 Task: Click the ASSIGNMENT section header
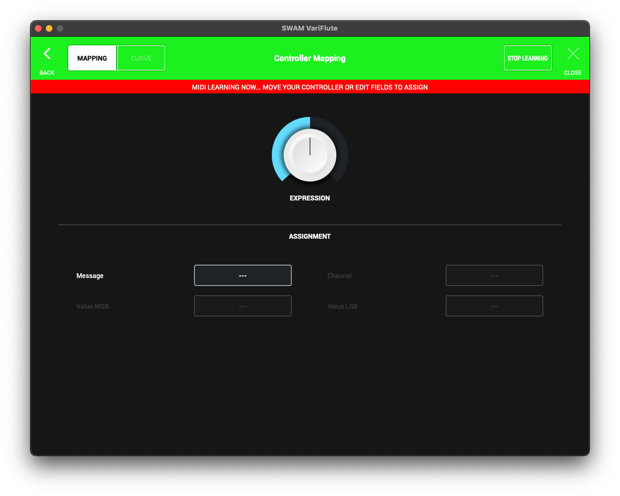tap(309, 237)
